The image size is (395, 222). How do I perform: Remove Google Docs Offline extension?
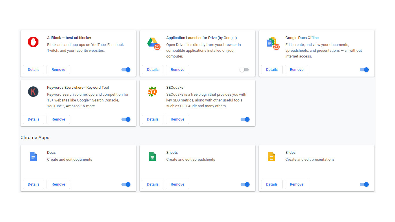pyautogui.click(x=297, y=70)
